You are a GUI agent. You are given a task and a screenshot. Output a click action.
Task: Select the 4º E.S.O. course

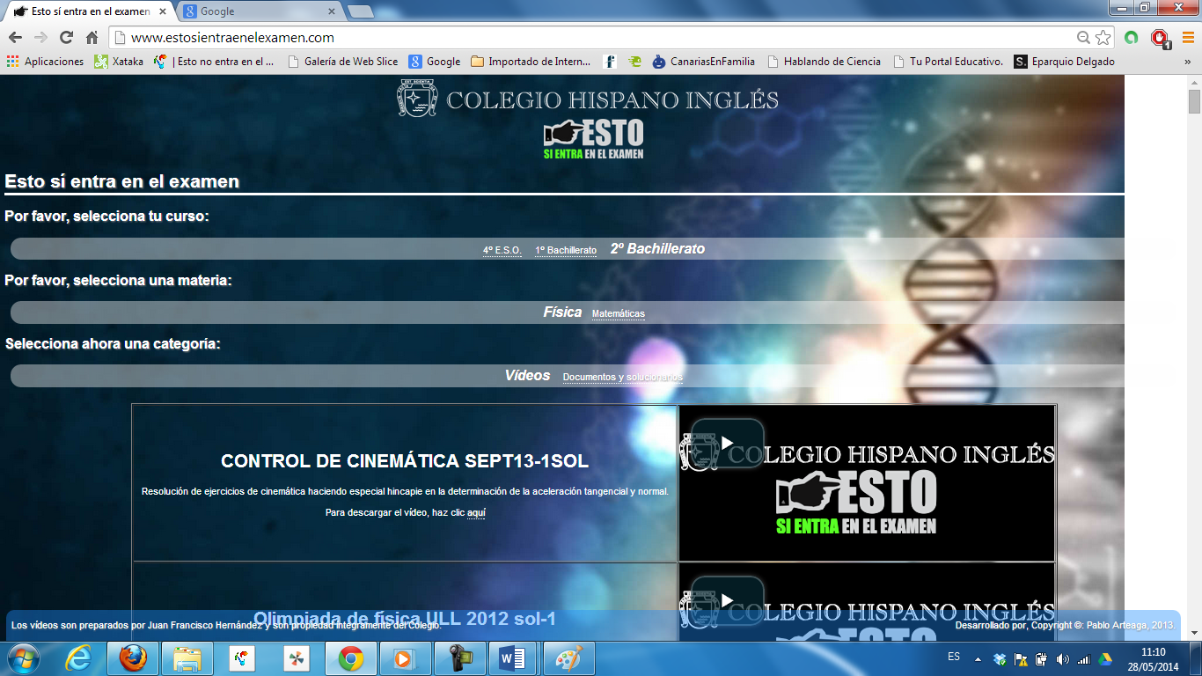(x=502, y=251)
